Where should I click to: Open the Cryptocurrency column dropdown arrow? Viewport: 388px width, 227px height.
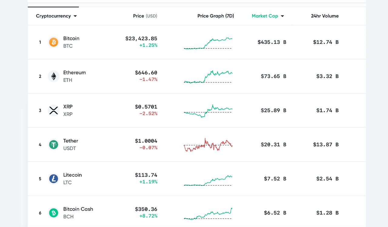pos(75,16)
